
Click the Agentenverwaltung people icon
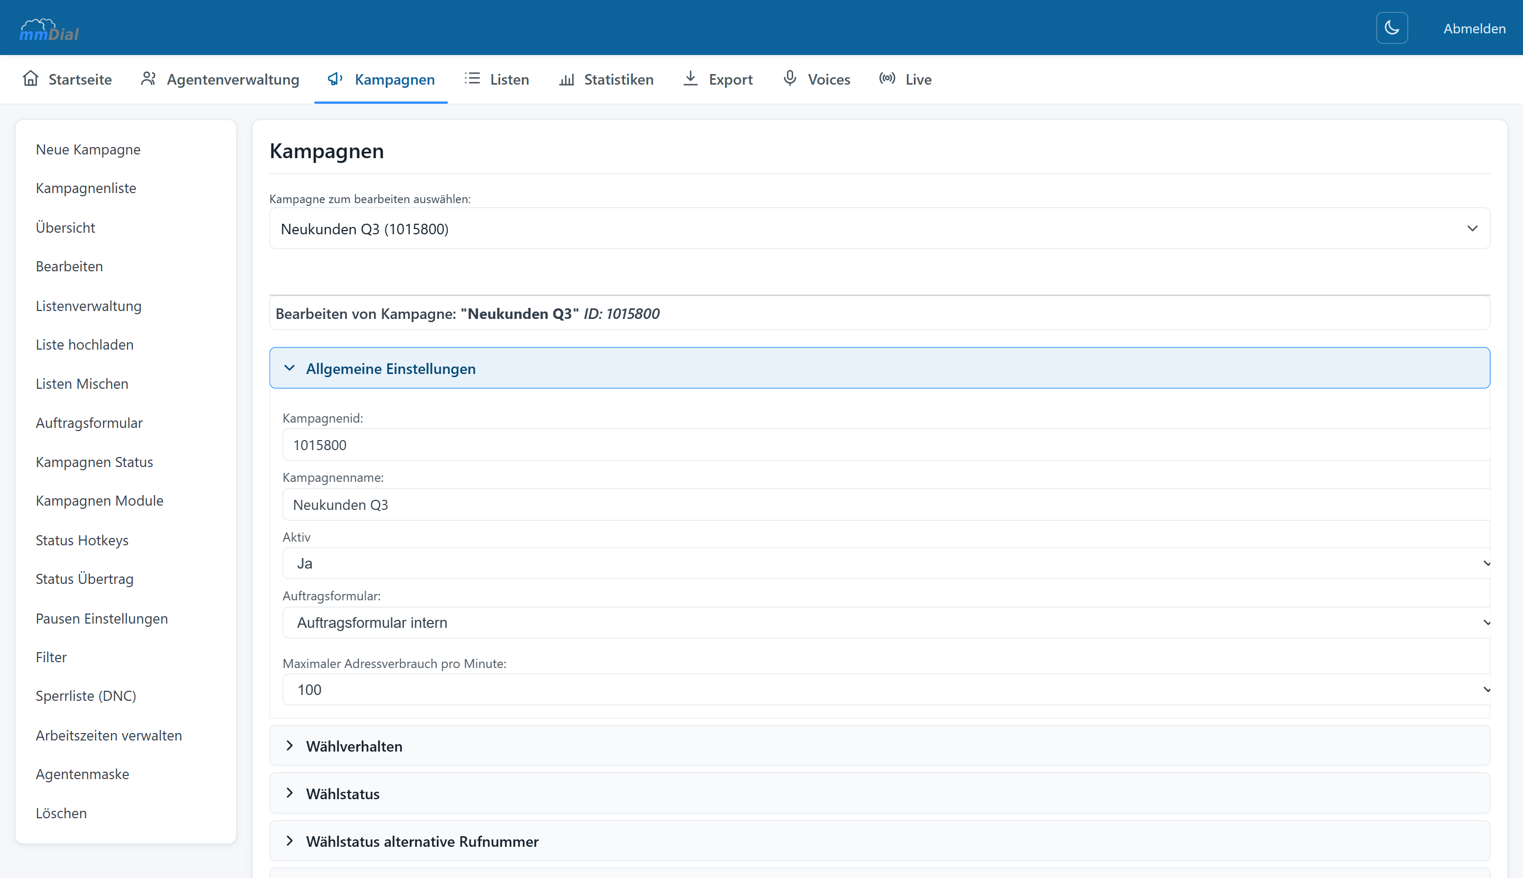[148, 78]
